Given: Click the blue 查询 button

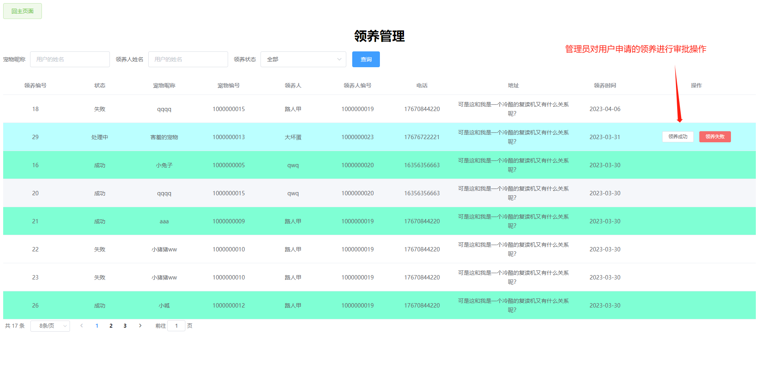Looking at the screenshot, I should tap(366, 59).
